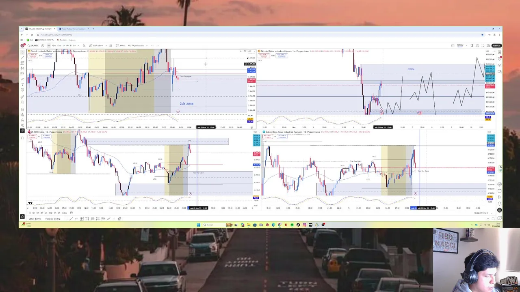Open quick search in top toolbar
Screen dimensions: 520x292
[x=472, y=45]
